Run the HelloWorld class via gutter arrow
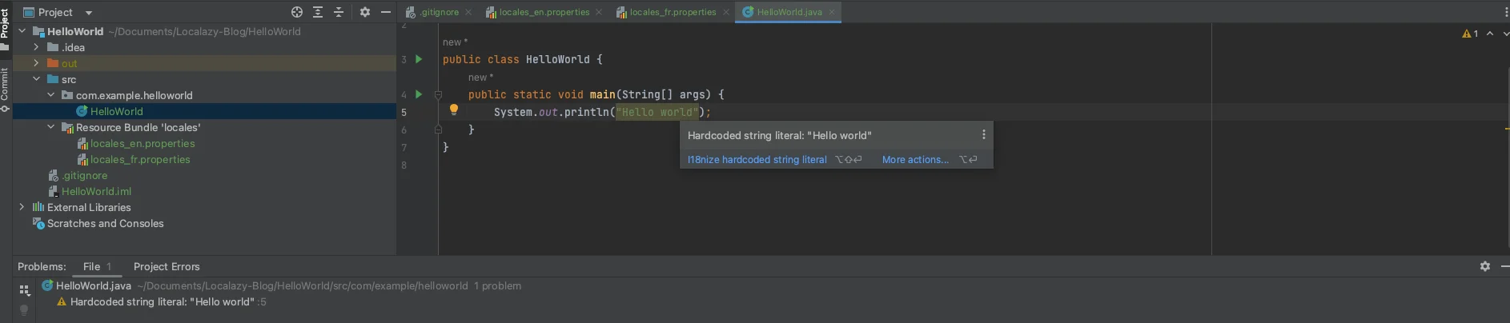1510x323 pixels. point(418,59)
